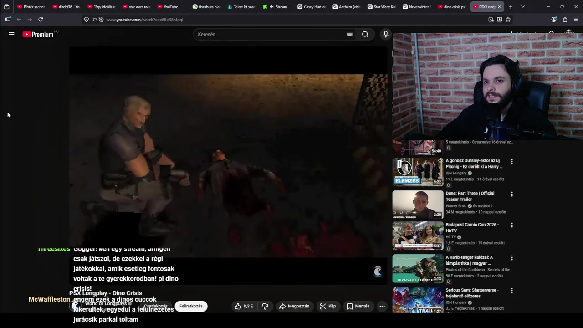Open picture-in-picture icon in address bar
This screenshot has width=583, height=328.
pyautogui.click(x=491, y=20)
